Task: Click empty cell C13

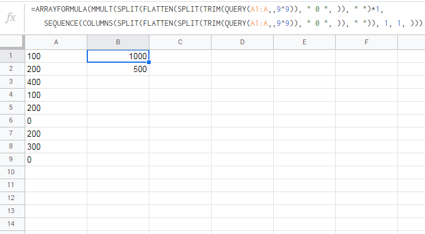Action: (180, 211)
